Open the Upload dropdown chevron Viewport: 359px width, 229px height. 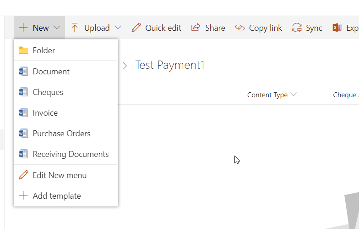(118, 28)
